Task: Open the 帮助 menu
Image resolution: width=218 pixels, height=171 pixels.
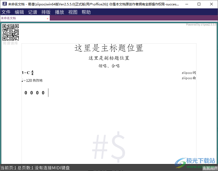Action: click(x=86, y=12)
